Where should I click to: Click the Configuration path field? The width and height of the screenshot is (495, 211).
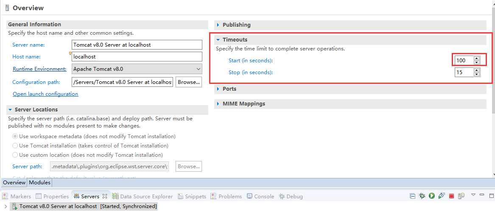pos(123,82)
